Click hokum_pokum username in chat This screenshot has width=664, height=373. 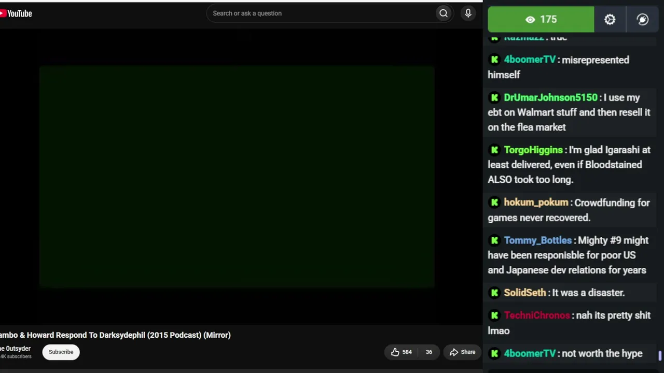[x=536, y=203]
